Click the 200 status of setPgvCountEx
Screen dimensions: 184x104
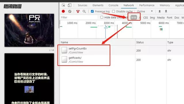coord(139,51)
